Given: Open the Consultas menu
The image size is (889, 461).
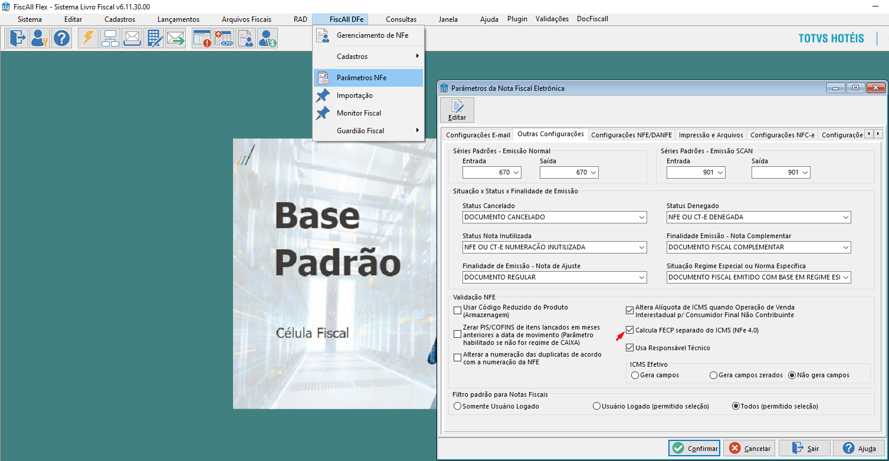Looking at the screenshot, I should (401, 19).
